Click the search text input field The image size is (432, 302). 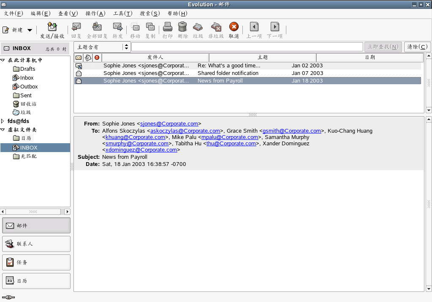(x=247, y=47)
